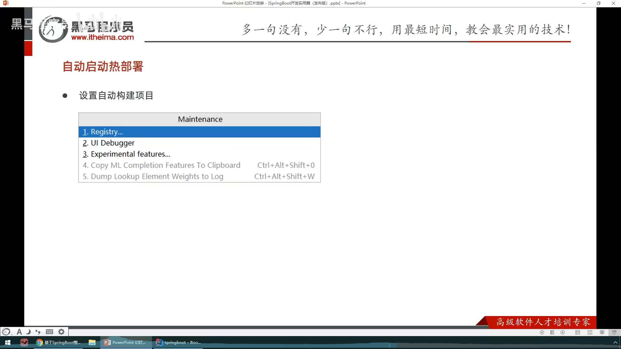Image resolution: width=621 pixels, height=349 pixels.
Task: Toggle the IME moon half-width icon
Action: click(28, 332)
